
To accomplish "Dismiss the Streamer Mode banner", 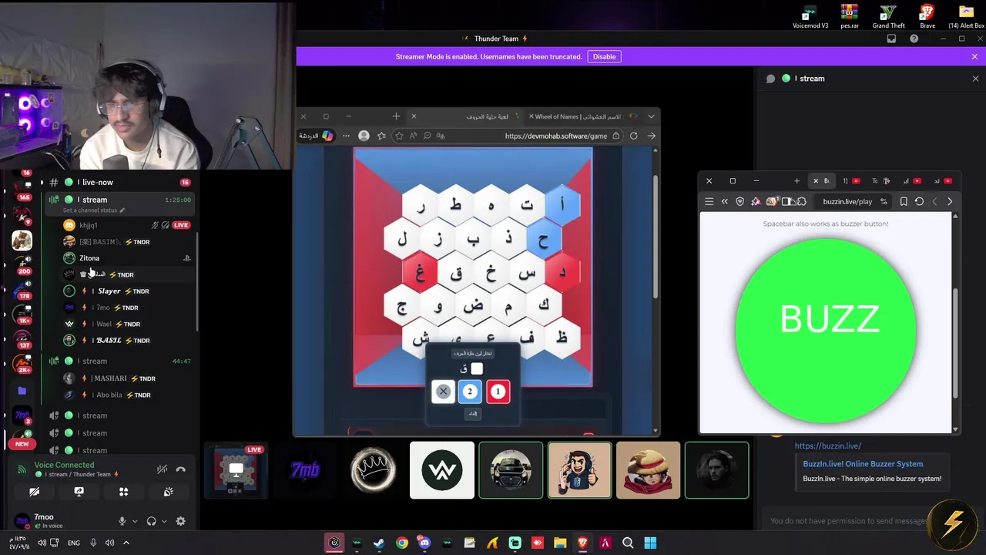I will tap(974, 56).
